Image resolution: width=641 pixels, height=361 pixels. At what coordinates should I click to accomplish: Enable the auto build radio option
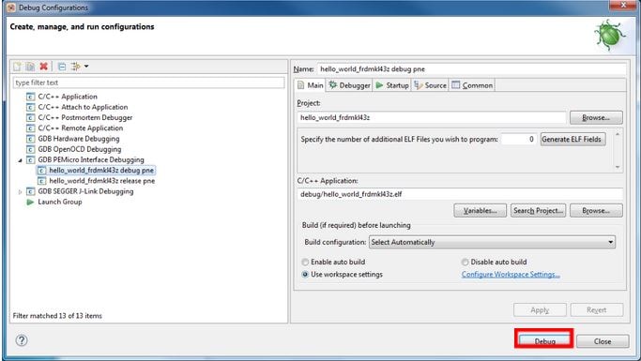point(305,262)
